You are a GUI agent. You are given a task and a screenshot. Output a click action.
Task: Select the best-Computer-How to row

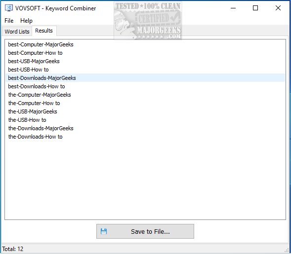[x=145, y=53]
